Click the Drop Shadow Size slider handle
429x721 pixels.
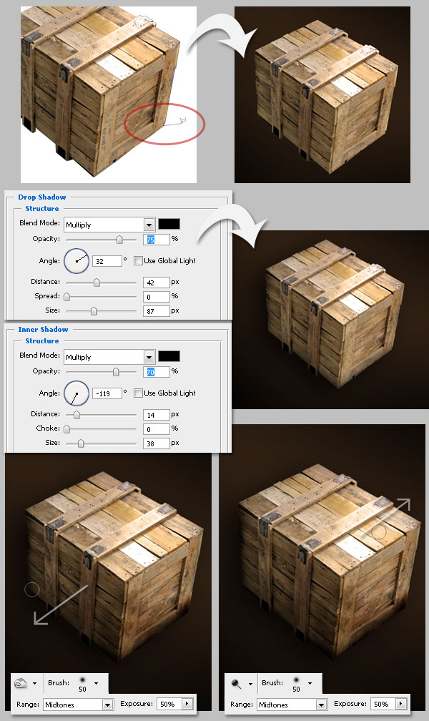[94, 311]
